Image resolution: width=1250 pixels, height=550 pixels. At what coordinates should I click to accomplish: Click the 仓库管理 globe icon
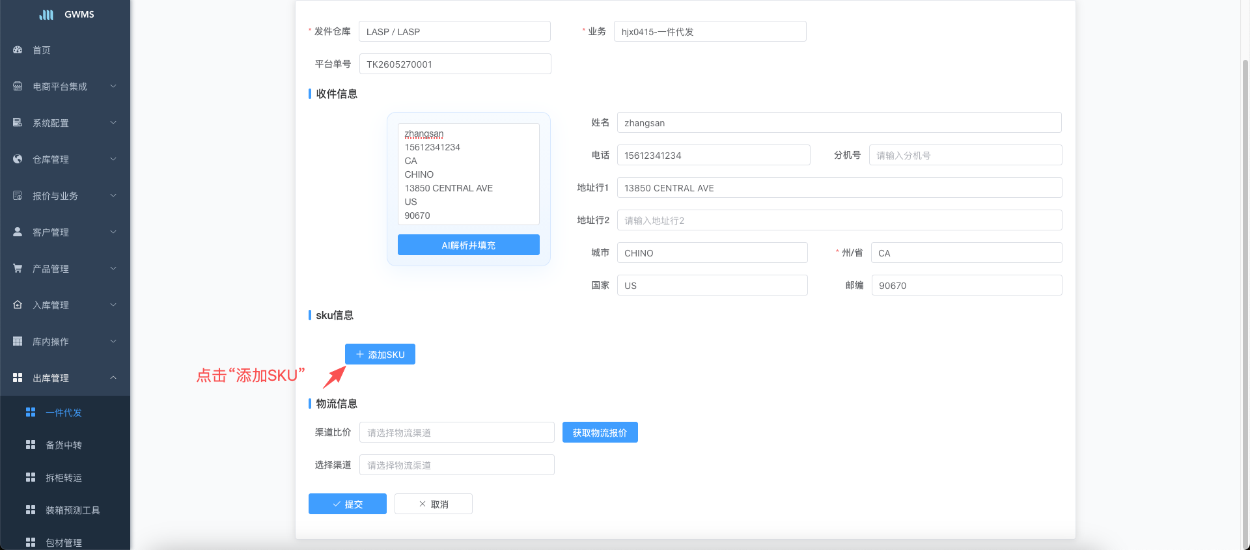(18, 159)
